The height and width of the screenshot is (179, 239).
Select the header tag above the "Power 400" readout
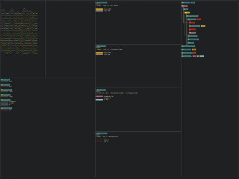coord(101,46)
